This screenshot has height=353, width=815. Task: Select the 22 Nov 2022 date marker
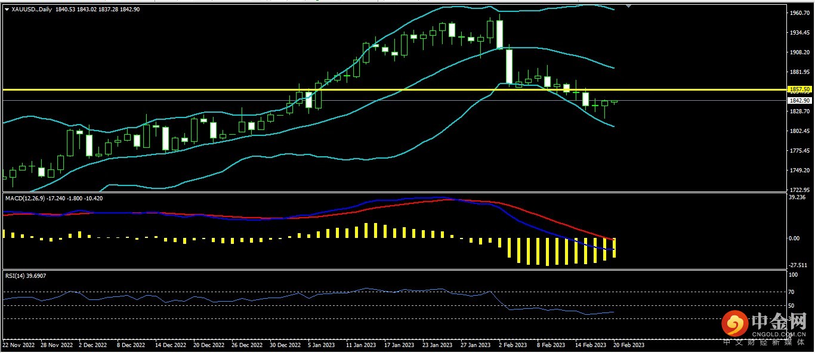click(20, 345)
